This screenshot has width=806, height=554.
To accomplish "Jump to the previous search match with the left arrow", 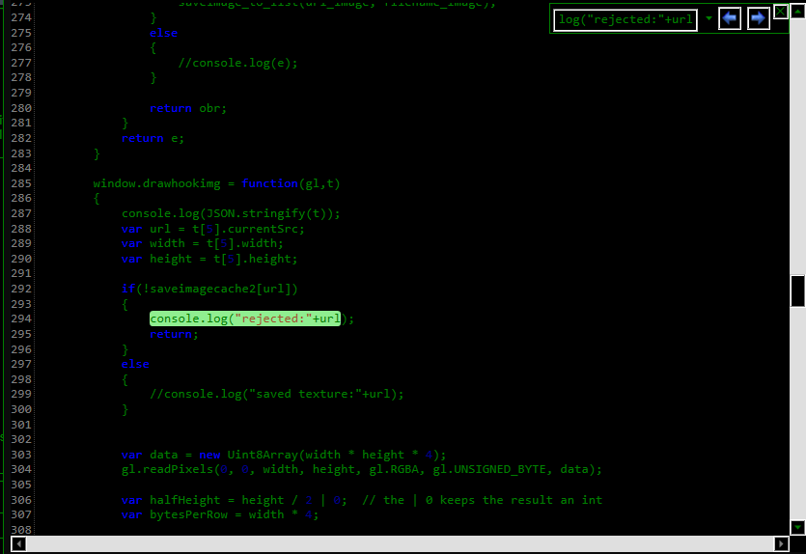I will [729, 19].
